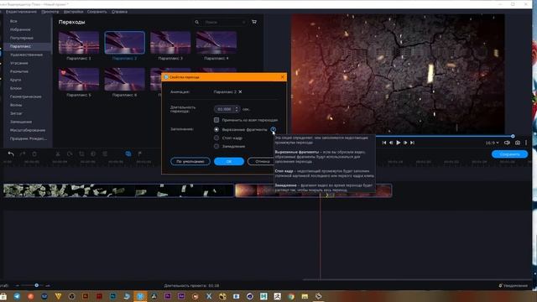537x302 pixels.
Task: Open the 16:9 aspect ratio dropdown
Action: (x=492, y=143)
